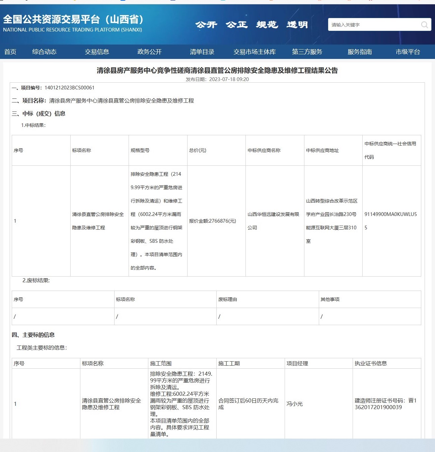The width and height of the screenshot is (435, 452).
Task: Click the publication date 2023-07-18 09:20
Action: coord(229,79)
